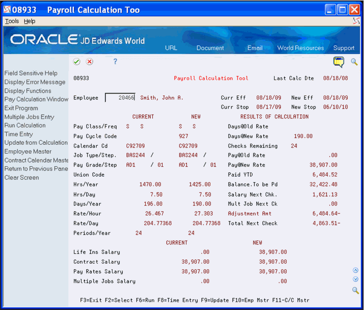Select Field Sensitive Help
Image resolution: width=364 pixels, height=310 pixels.
(31, 74)
